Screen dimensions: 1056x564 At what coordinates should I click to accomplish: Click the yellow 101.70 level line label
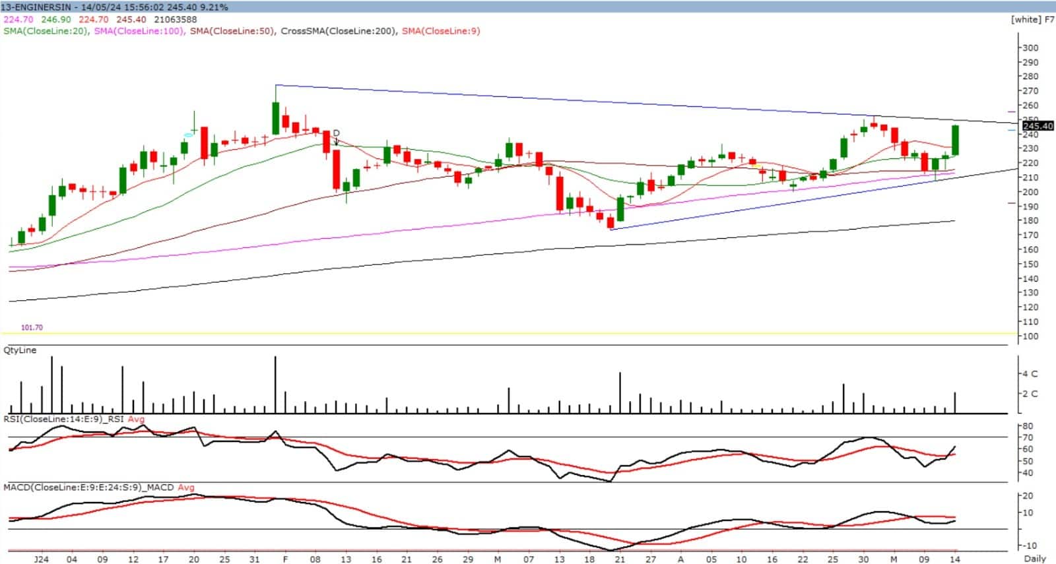pos(32,327)
